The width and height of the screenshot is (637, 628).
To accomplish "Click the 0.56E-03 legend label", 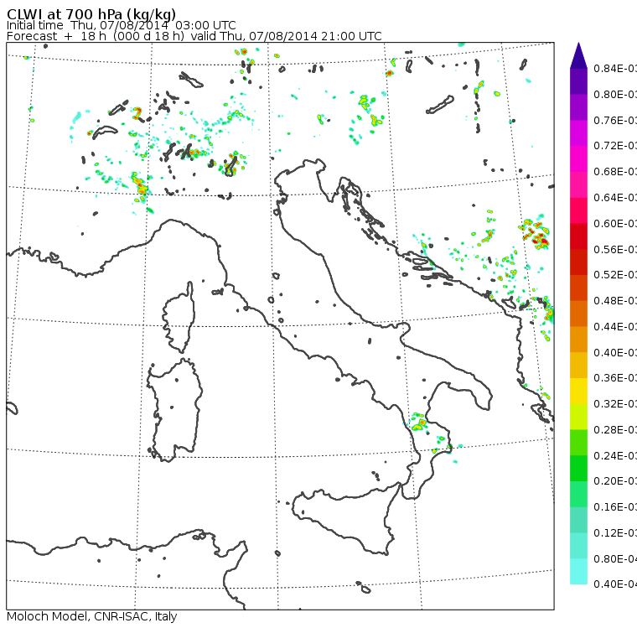I will coord(615,249).
